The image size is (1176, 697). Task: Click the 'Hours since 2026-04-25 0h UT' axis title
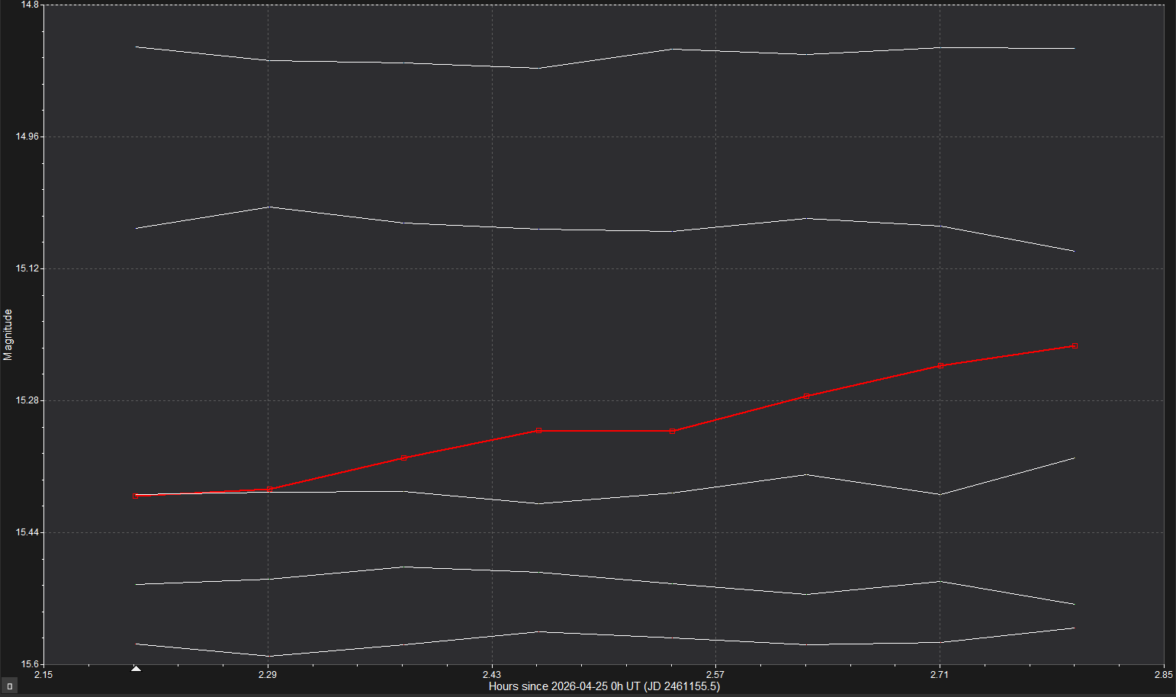coord(604,686)
